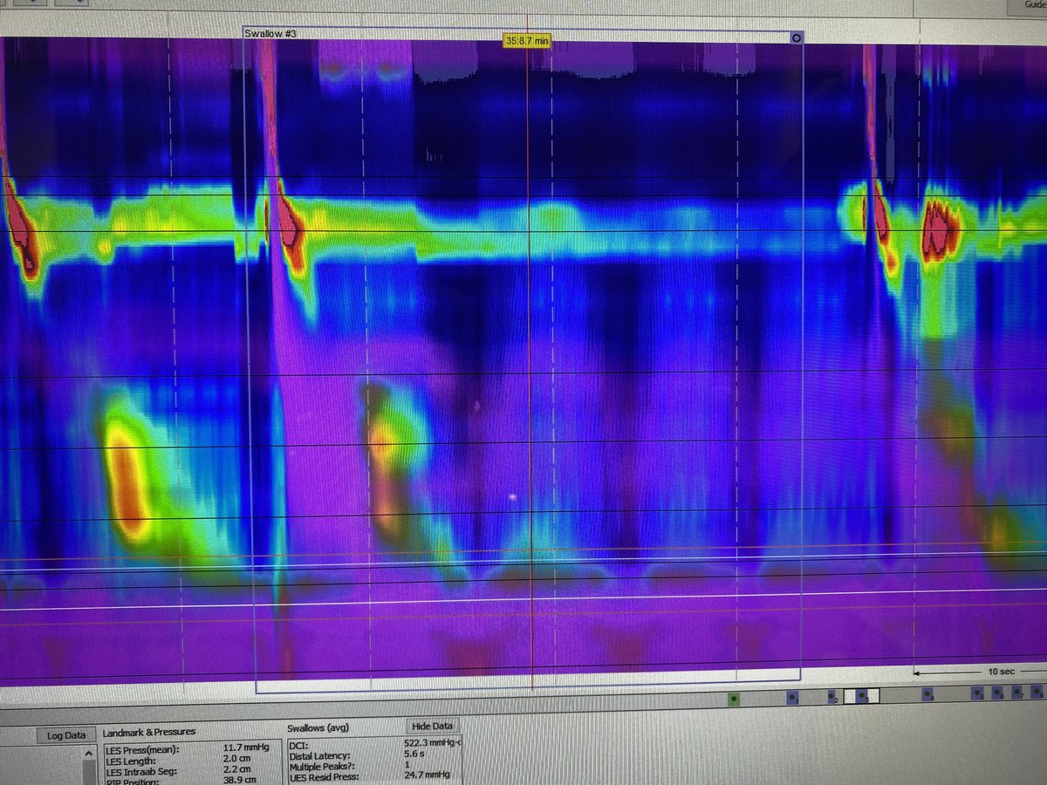Select swallow marker 1 in the navigation strip
The image size is (1047, 785).
(792, 697)
